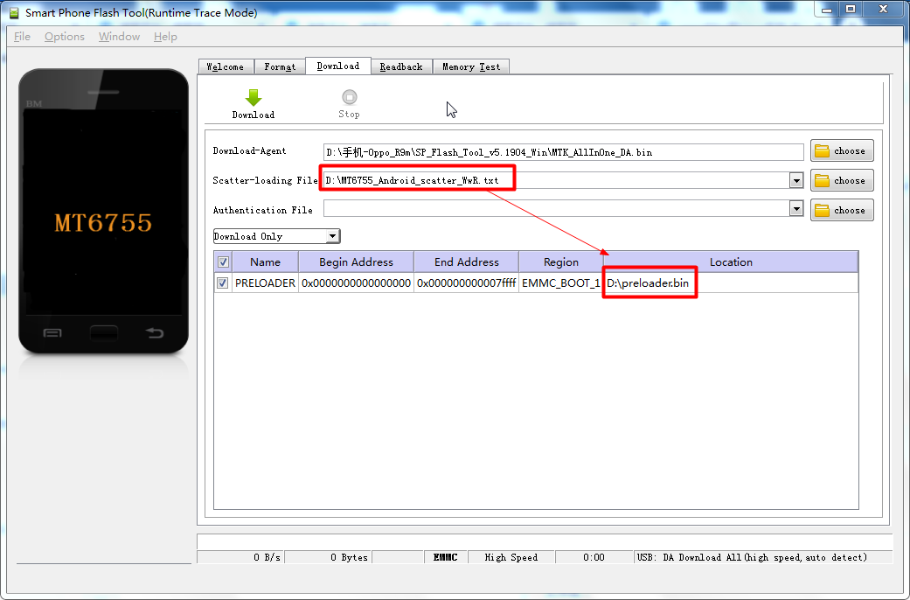
Task: Click the 0x0000000000000000 begin address cell
Action: point(356,283)
